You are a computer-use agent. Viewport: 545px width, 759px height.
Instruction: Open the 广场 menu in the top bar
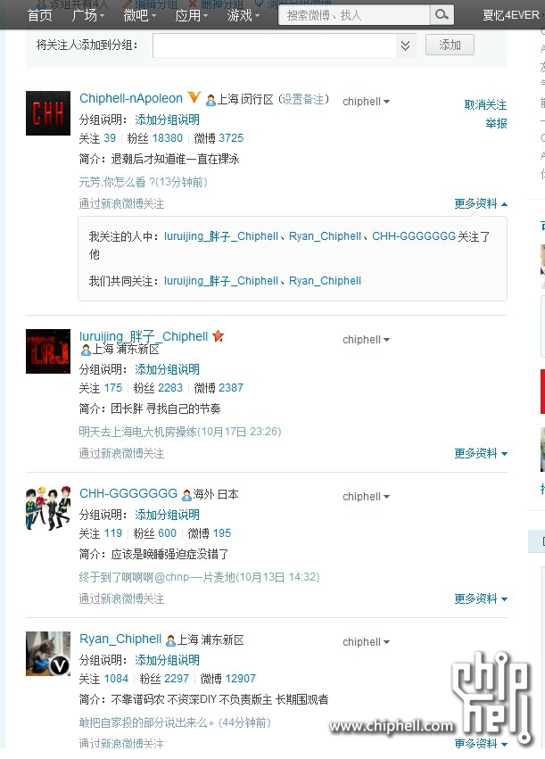pos(87,15)
